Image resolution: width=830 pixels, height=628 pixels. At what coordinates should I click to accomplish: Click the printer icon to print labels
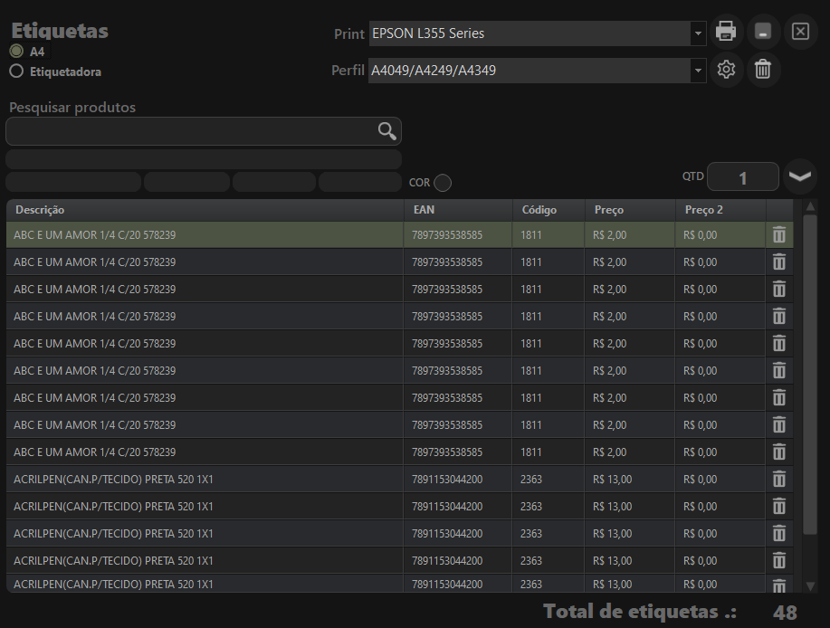(726, 32)
